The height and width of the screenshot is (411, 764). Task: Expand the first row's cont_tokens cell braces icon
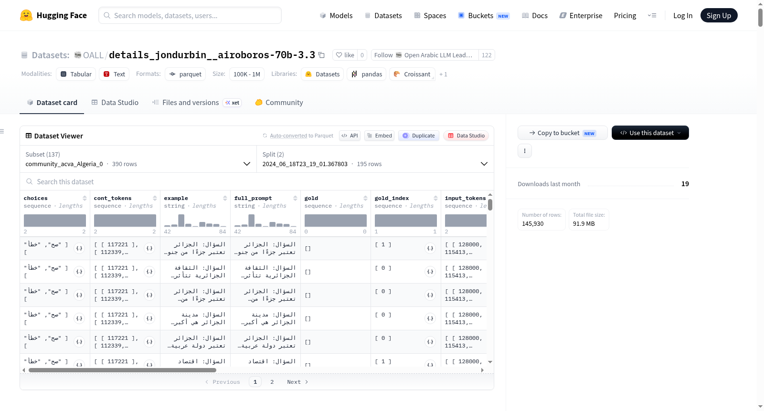[149, 248]
